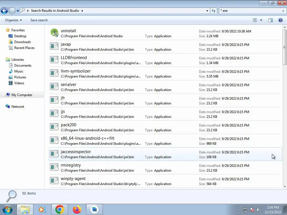
Task: Click the taskbar clock showing 2:54 PM
Action: point(273,210)
